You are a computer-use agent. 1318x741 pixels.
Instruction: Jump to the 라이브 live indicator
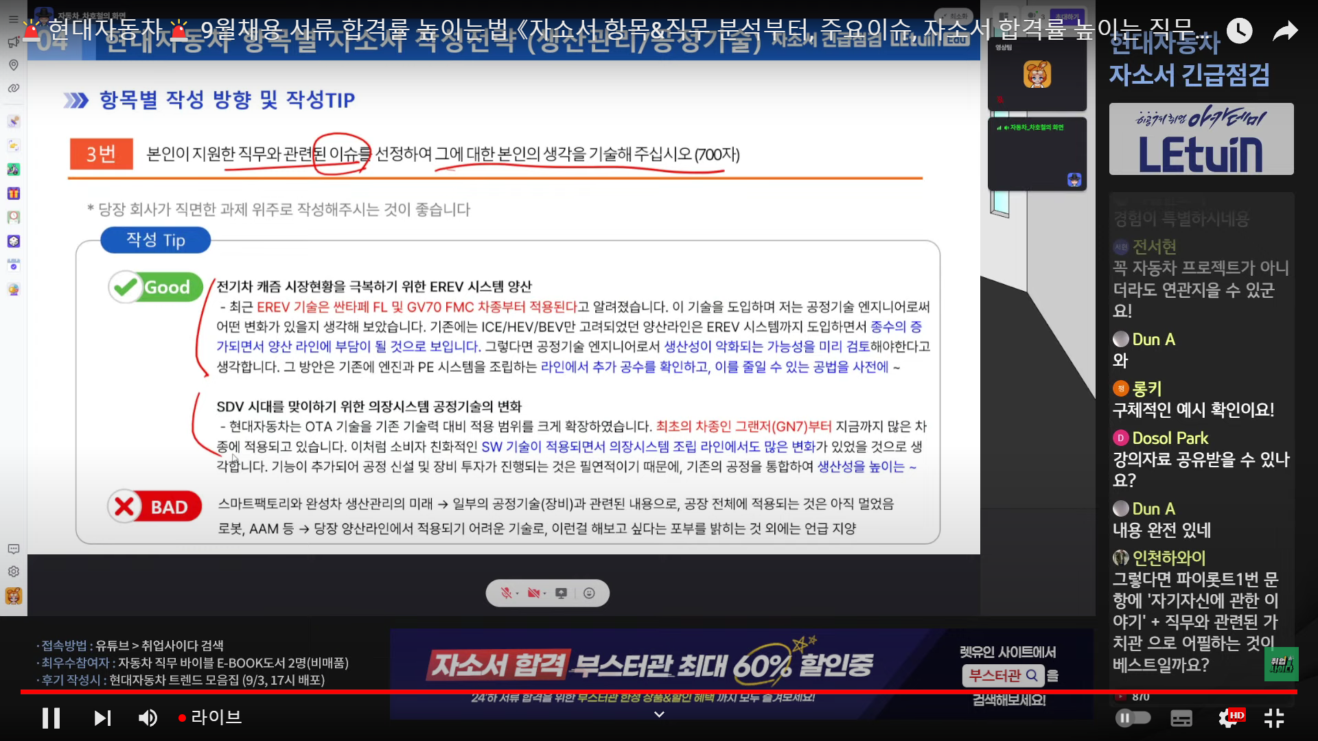[x=210, y=718]
